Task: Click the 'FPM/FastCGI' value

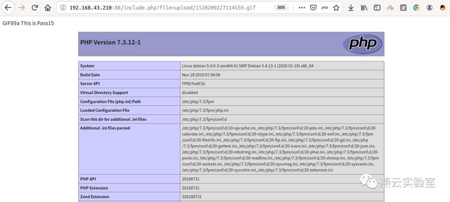Action: click(193, 84)
